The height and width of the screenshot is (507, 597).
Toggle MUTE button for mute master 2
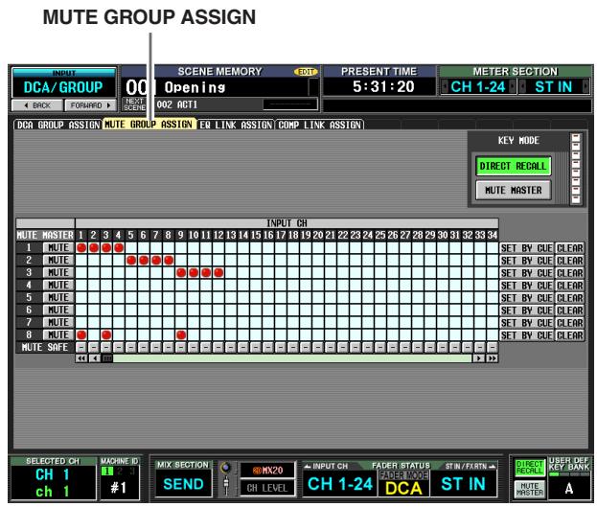pos(58,260)
